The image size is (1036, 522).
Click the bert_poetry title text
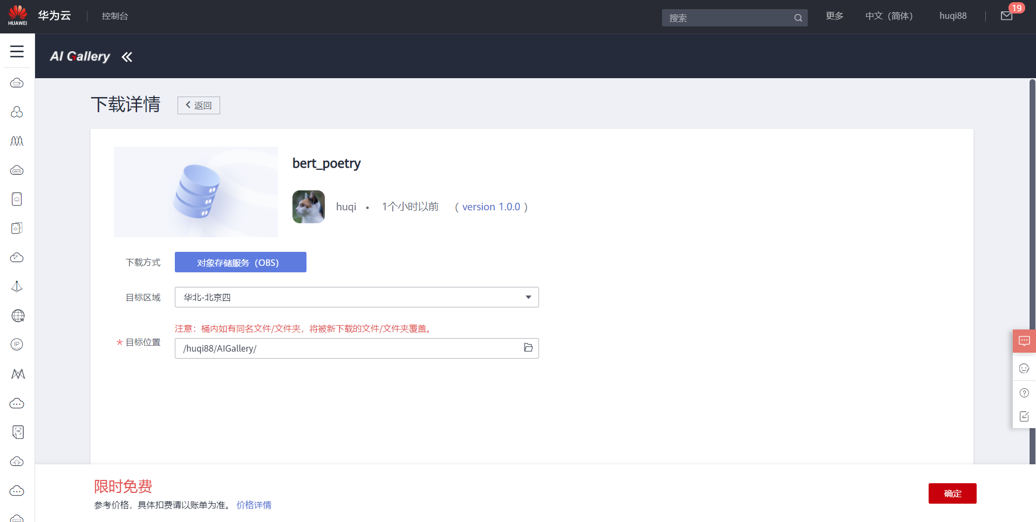(326, 163)
